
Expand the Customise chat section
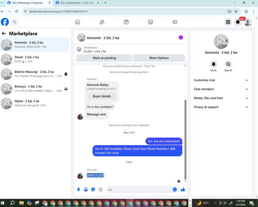221,80
